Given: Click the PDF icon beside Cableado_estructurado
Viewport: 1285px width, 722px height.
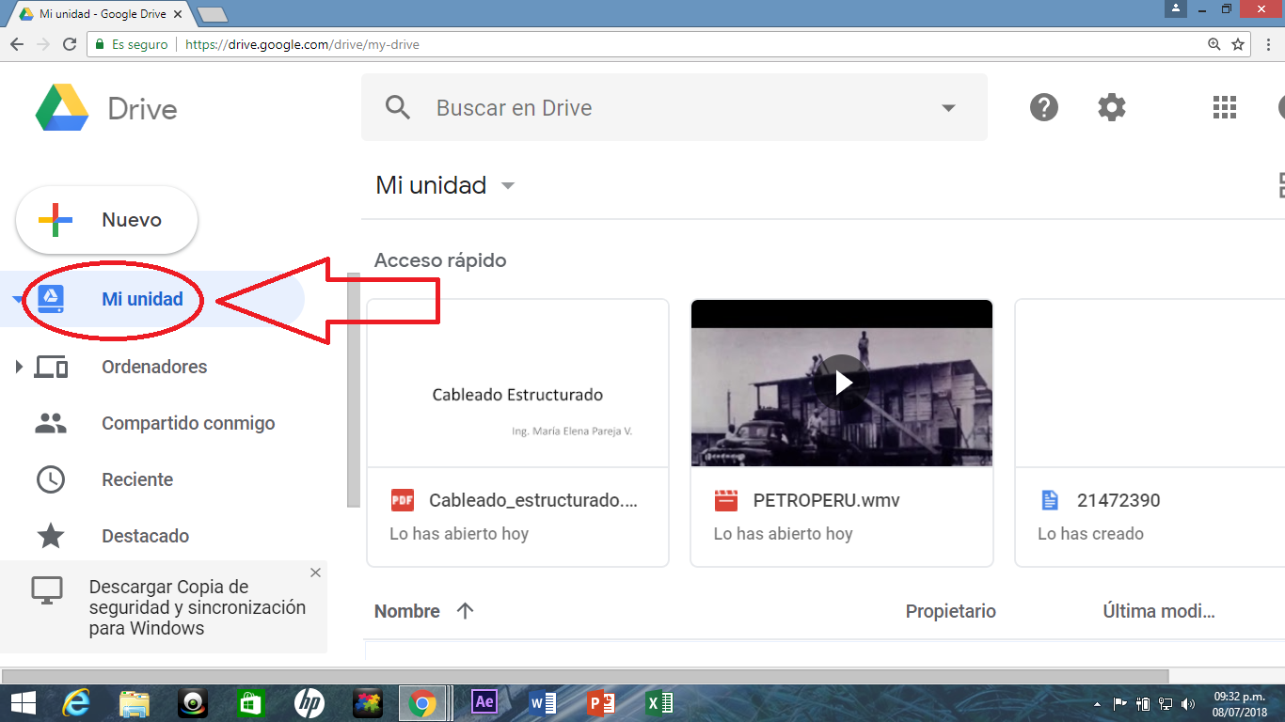Looking at the screenshot, I should tap(403, 500).
